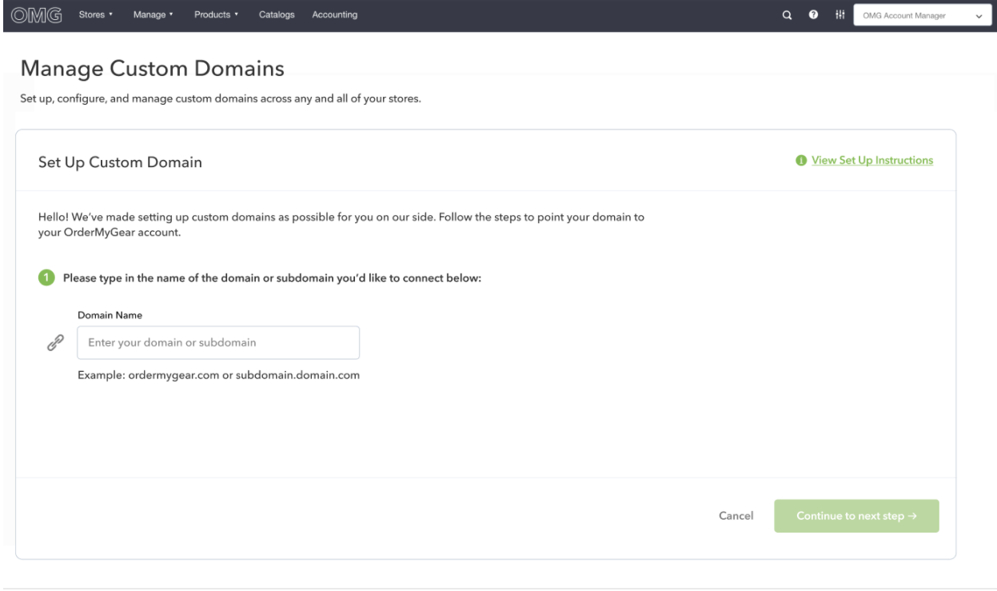Expand the Manage dropdown menu
This screenshot has height=591, width=997.
click(154, 15)
